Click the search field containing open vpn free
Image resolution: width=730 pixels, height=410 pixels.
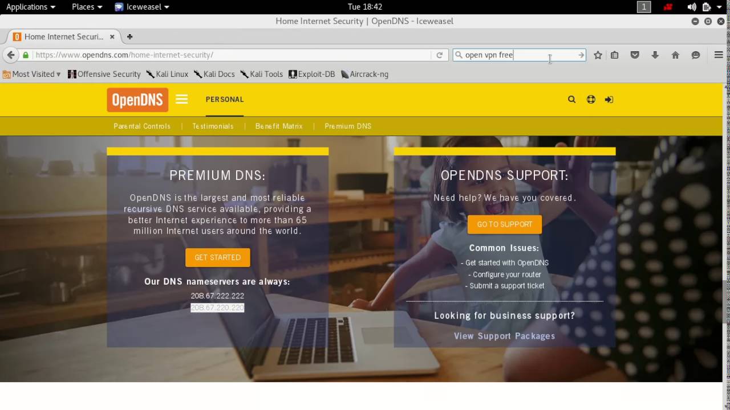[x=519, y=55]
